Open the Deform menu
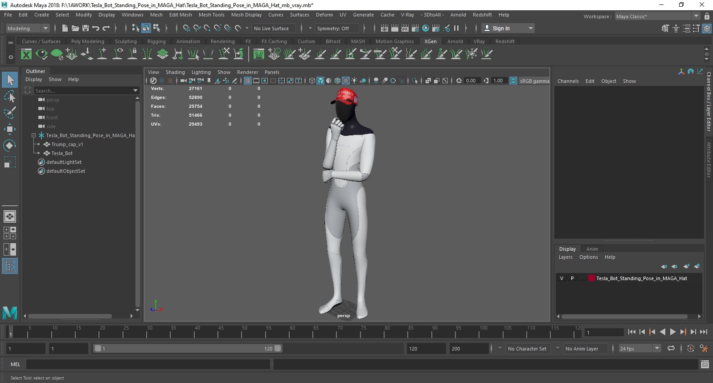Viewport: 713px width, 383px height. pyautogui.click(x=324, y=15)
